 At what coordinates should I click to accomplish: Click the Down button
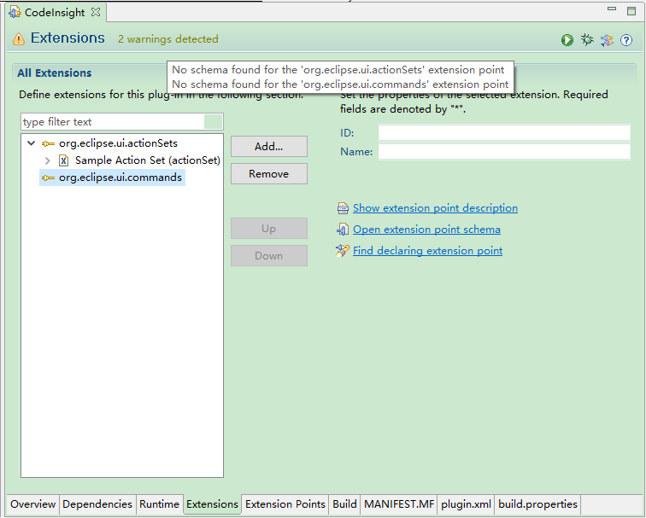pos(269,255)
